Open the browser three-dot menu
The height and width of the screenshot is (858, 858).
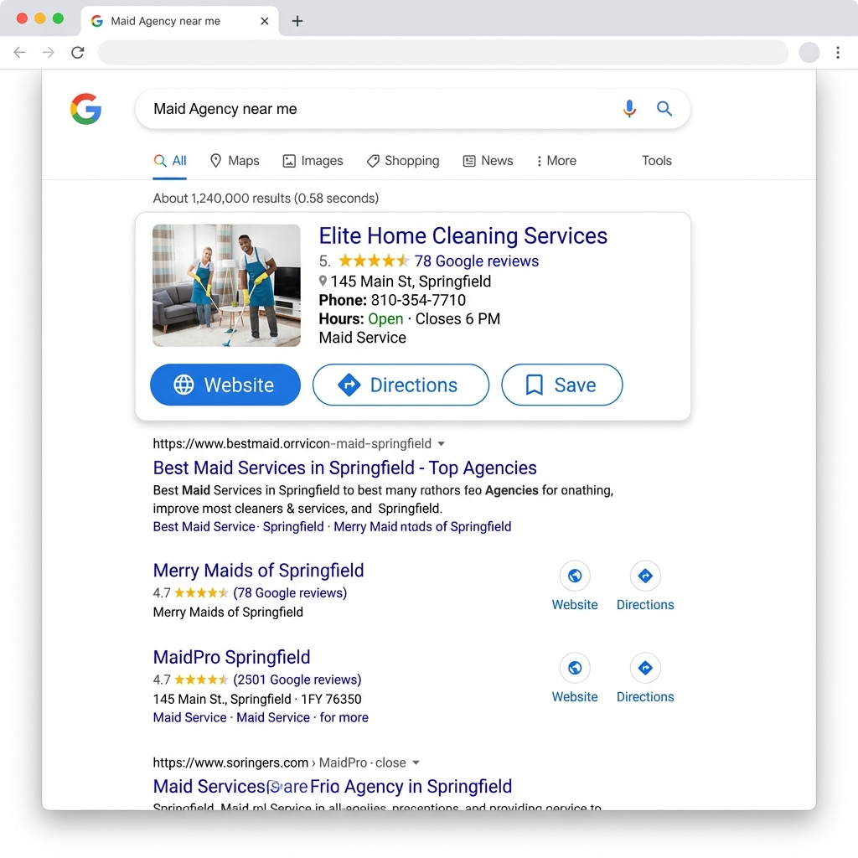click(838, 53)
